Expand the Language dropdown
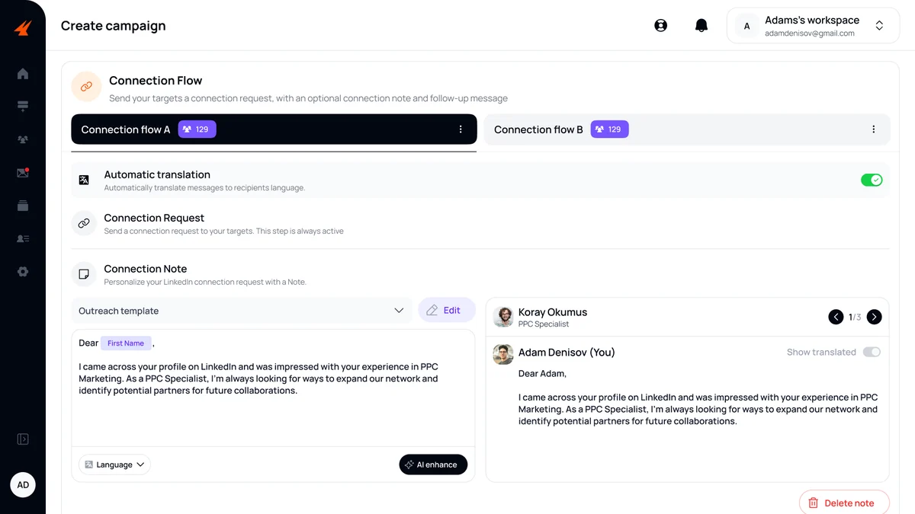This screenshot has height=514, width=915. tap(114, 465)
